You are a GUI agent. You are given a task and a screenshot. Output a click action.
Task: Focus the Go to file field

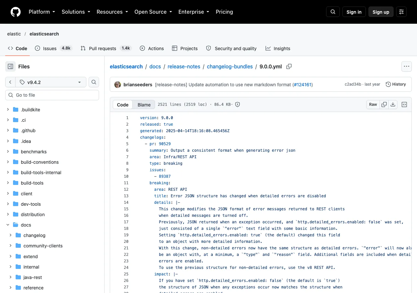click(52, 95)
